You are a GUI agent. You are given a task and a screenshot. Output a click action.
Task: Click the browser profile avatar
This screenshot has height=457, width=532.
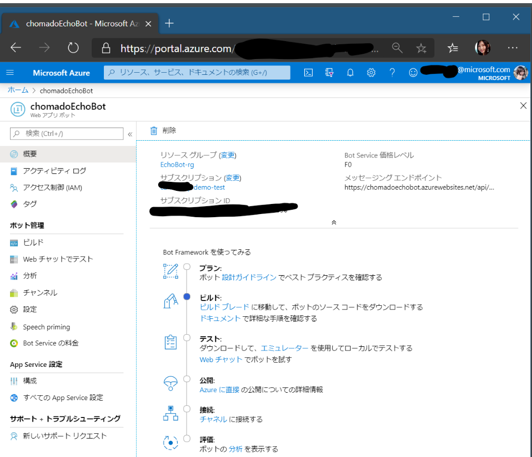pyautogui.click(x=482, y=48)
